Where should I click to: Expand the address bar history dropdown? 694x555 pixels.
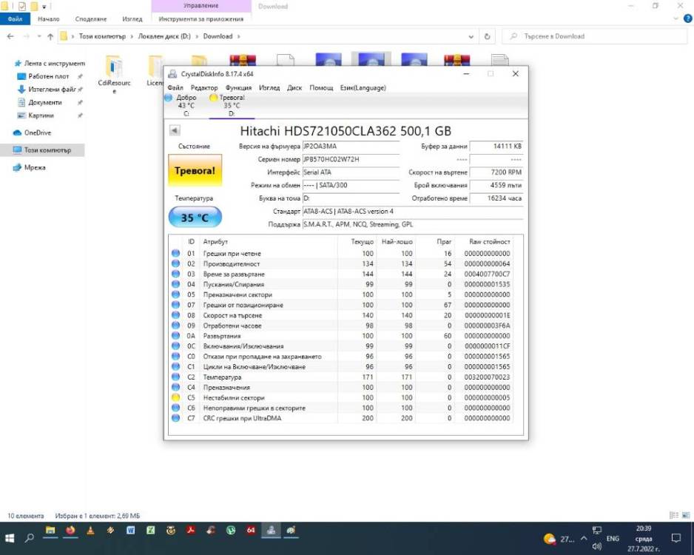click(x=471, y=37)
